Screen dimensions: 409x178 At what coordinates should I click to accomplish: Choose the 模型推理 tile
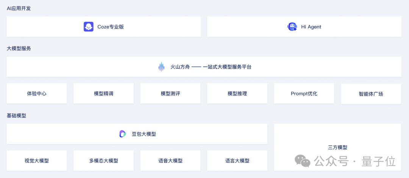(x=237, y=93)
